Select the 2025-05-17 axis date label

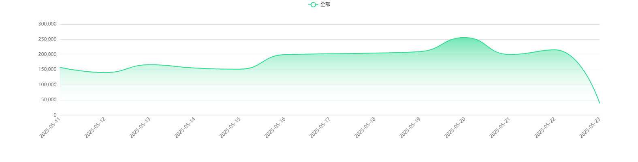320,128
